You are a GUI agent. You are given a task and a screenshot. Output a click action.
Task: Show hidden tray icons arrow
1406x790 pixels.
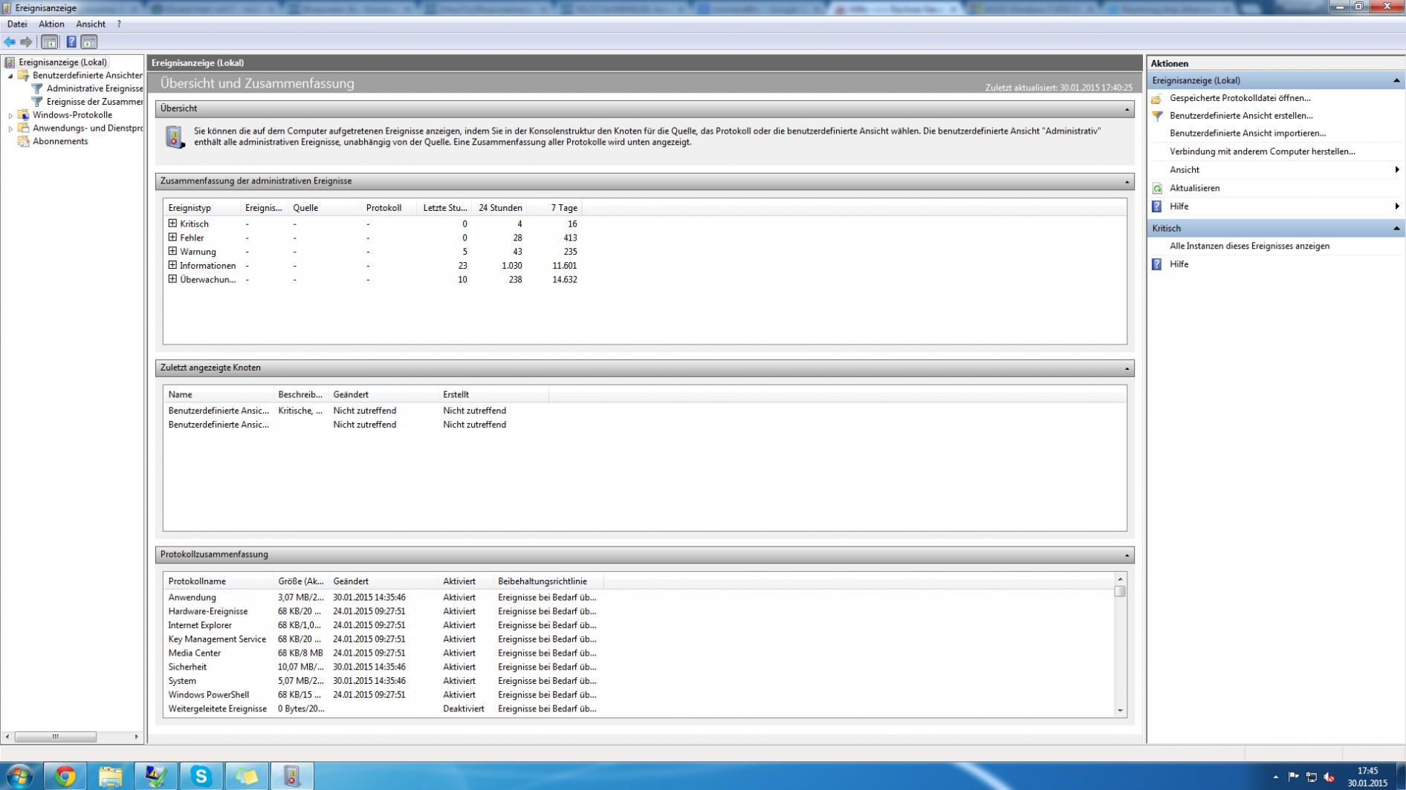pos(1276,777)
